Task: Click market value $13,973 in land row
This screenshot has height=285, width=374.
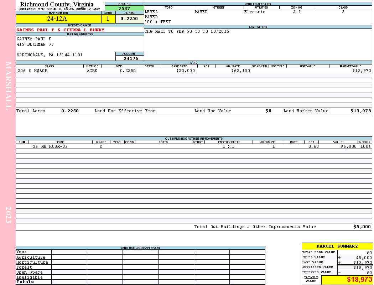Action: [362, 71]
